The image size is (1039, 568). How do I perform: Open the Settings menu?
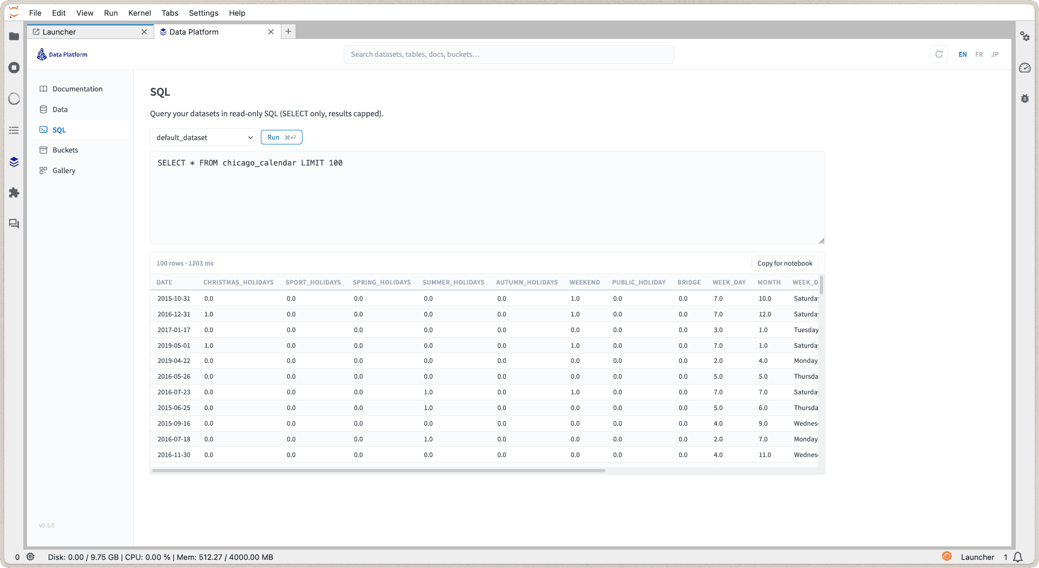(203, 13)
